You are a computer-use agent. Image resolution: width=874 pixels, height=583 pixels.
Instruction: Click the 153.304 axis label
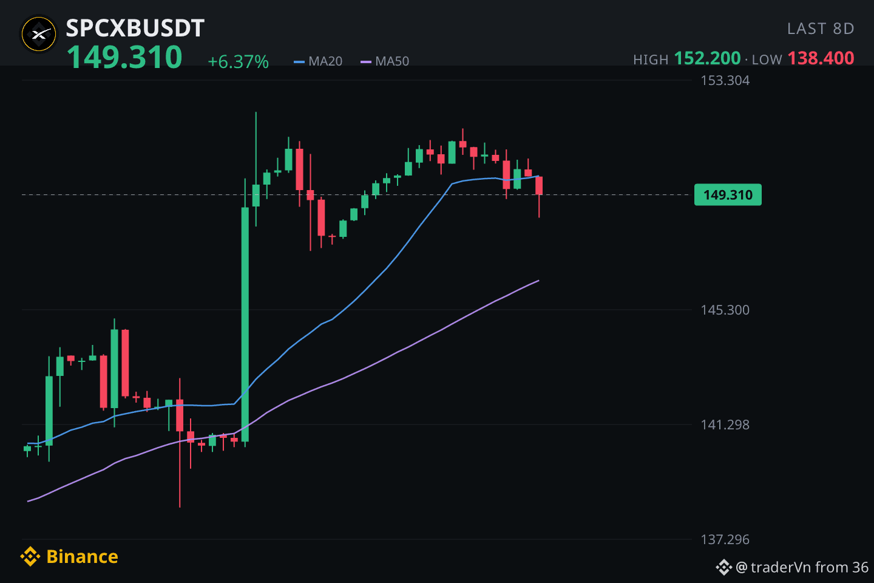pos(725,80)
